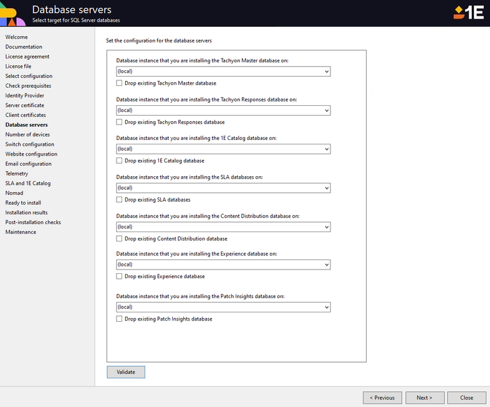Check Drop existing Patch Insights database
Screen dimensions: 490x407
click(119, 319)
